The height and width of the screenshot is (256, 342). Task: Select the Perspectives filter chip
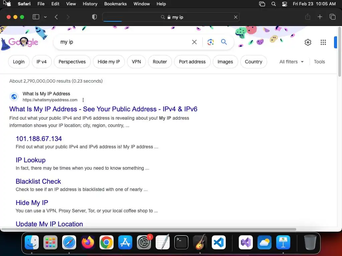click(72, 62)
